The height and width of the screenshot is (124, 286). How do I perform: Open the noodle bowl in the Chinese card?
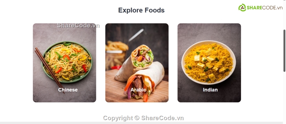coord(67,62)
